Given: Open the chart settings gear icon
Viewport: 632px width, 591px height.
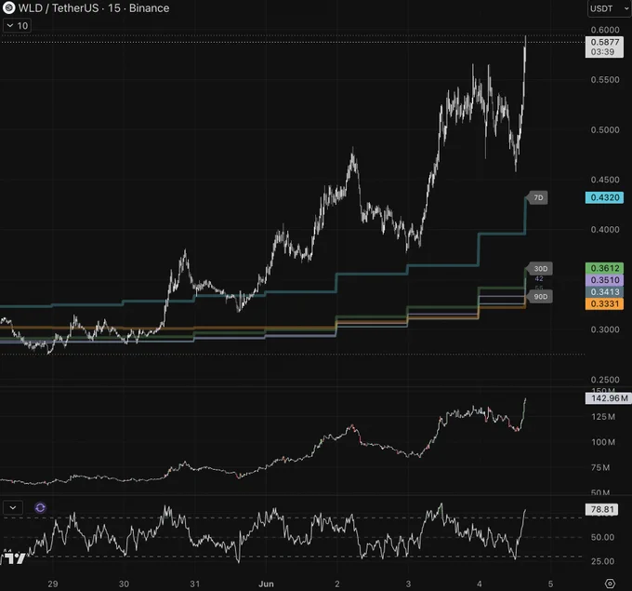Looking at the screenshot, I should [x=610, y=584].
